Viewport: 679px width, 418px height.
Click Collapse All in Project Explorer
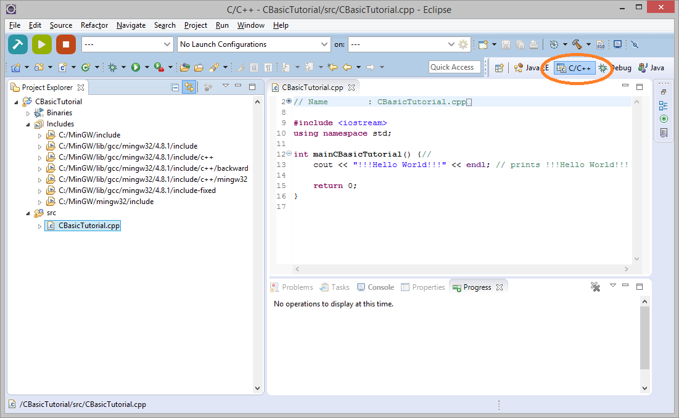pyautogui.click(x=175, y=88)
